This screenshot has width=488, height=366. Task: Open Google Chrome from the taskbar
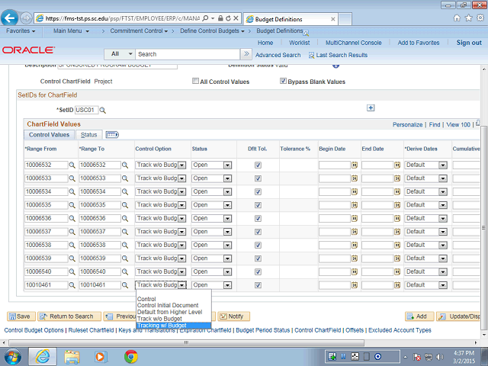point(130,356)
